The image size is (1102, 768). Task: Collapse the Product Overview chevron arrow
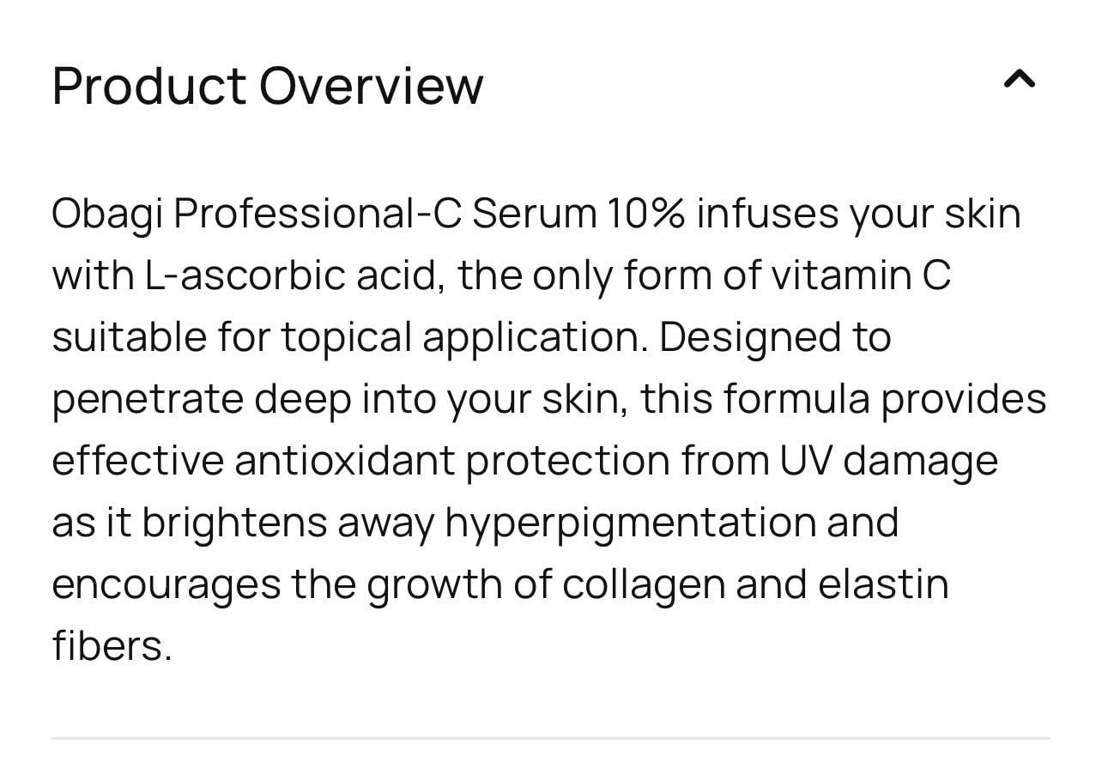click(x=1019, y=81)
